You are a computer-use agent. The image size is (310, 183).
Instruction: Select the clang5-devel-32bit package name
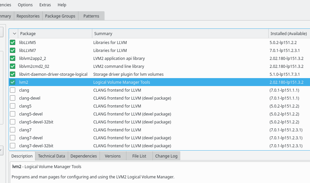pos(36,122)
